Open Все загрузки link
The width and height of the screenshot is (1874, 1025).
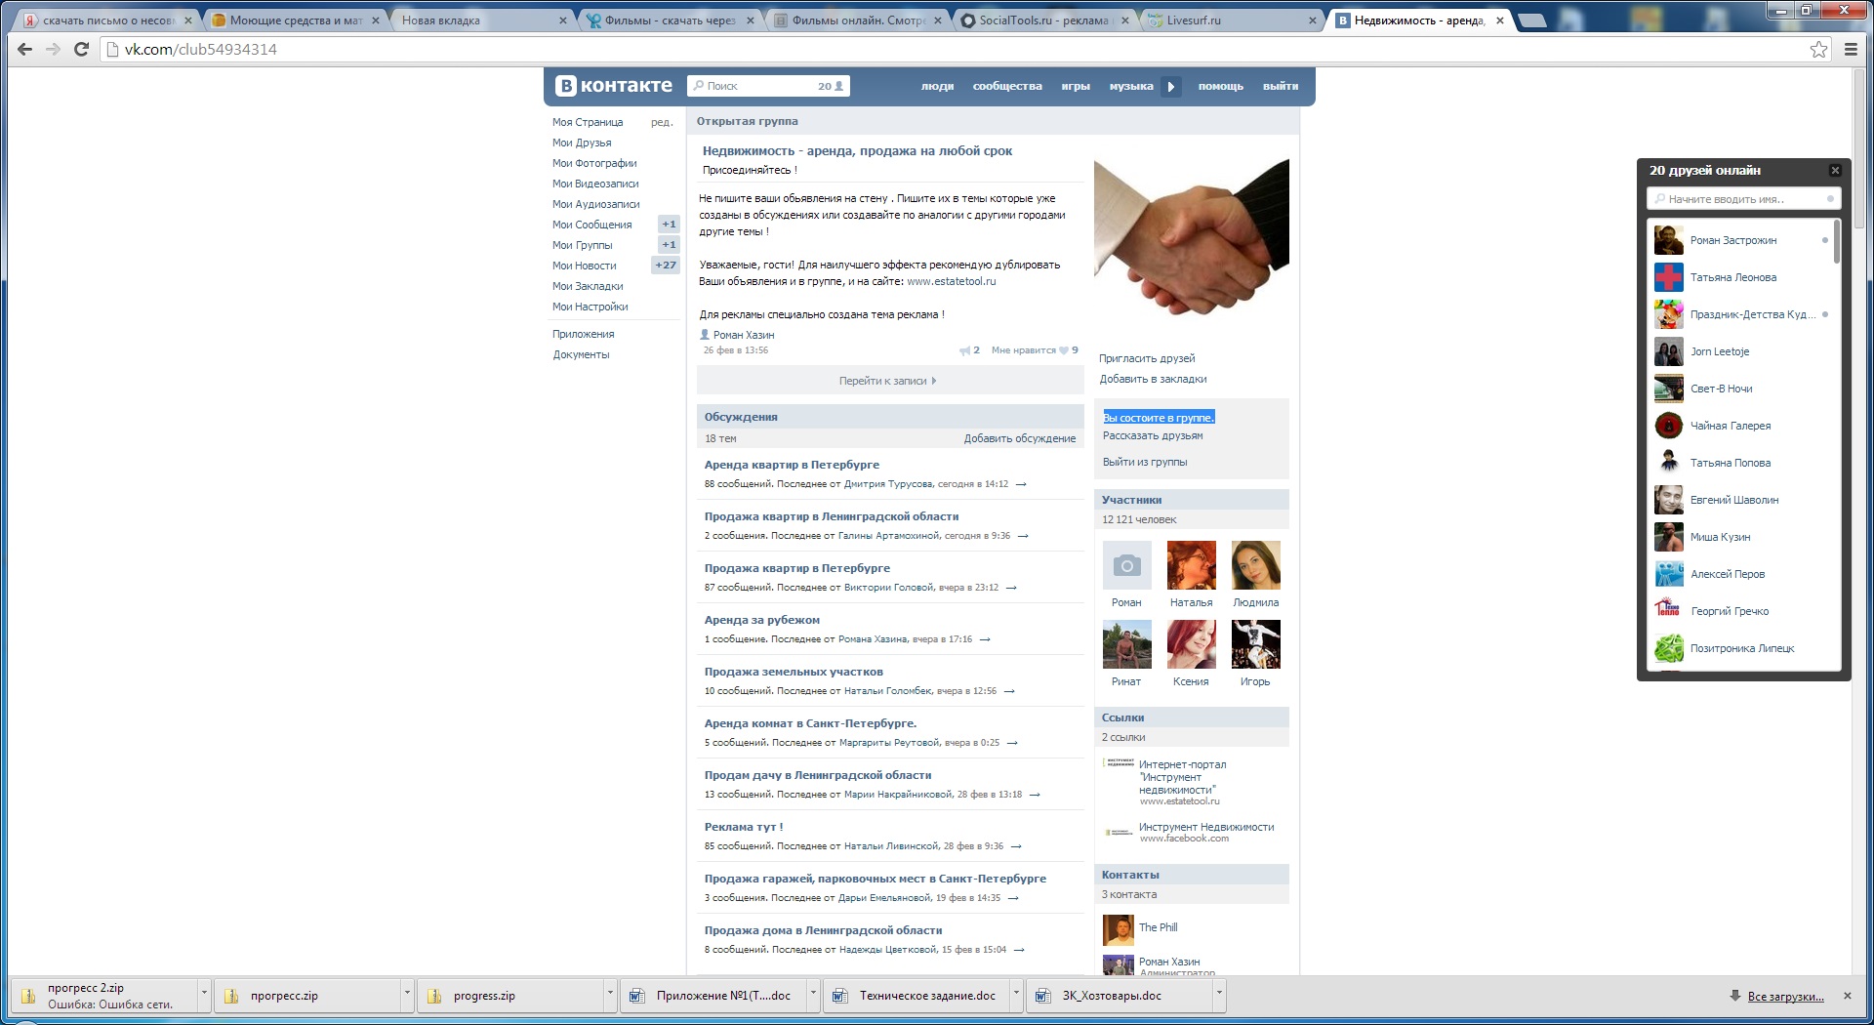point(1785,997)
